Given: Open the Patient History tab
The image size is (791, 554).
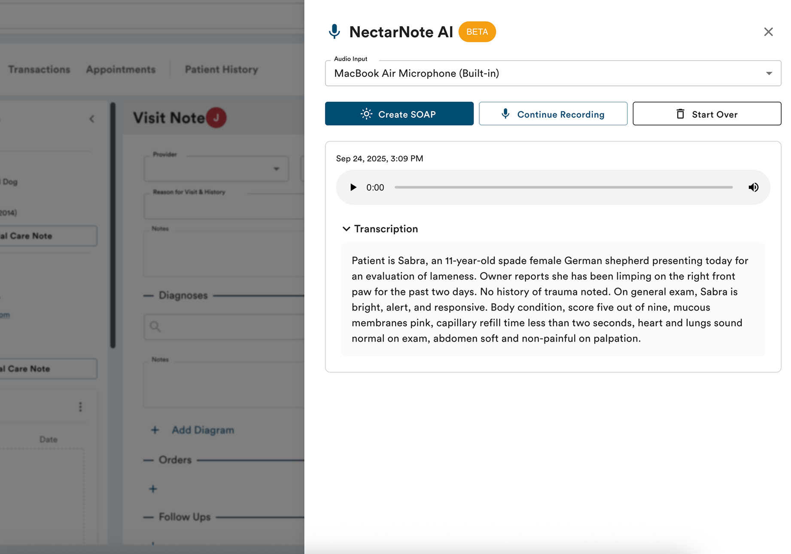Looking at the screenshot, I should tap(222, 70).
